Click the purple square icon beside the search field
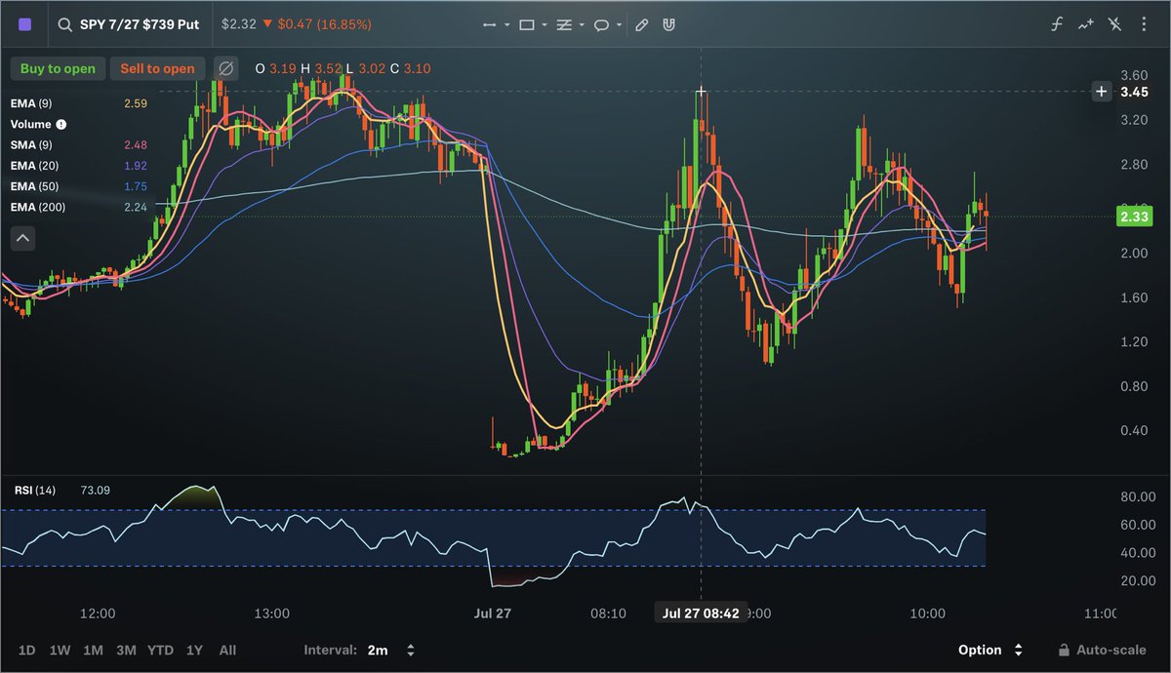This screenshot has width=1171, height=673. coord(25,24)
